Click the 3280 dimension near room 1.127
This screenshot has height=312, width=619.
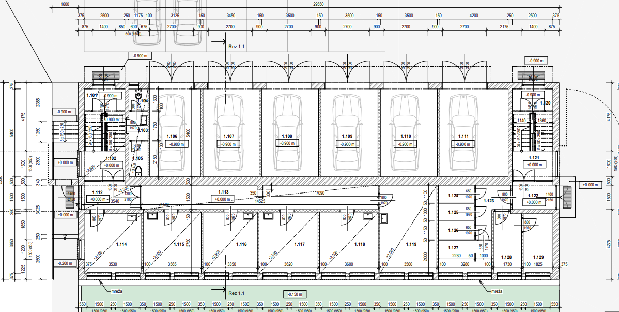click(x=466, y=264)
